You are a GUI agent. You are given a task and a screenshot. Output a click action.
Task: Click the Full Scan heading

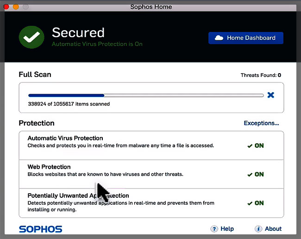[35, 75]
